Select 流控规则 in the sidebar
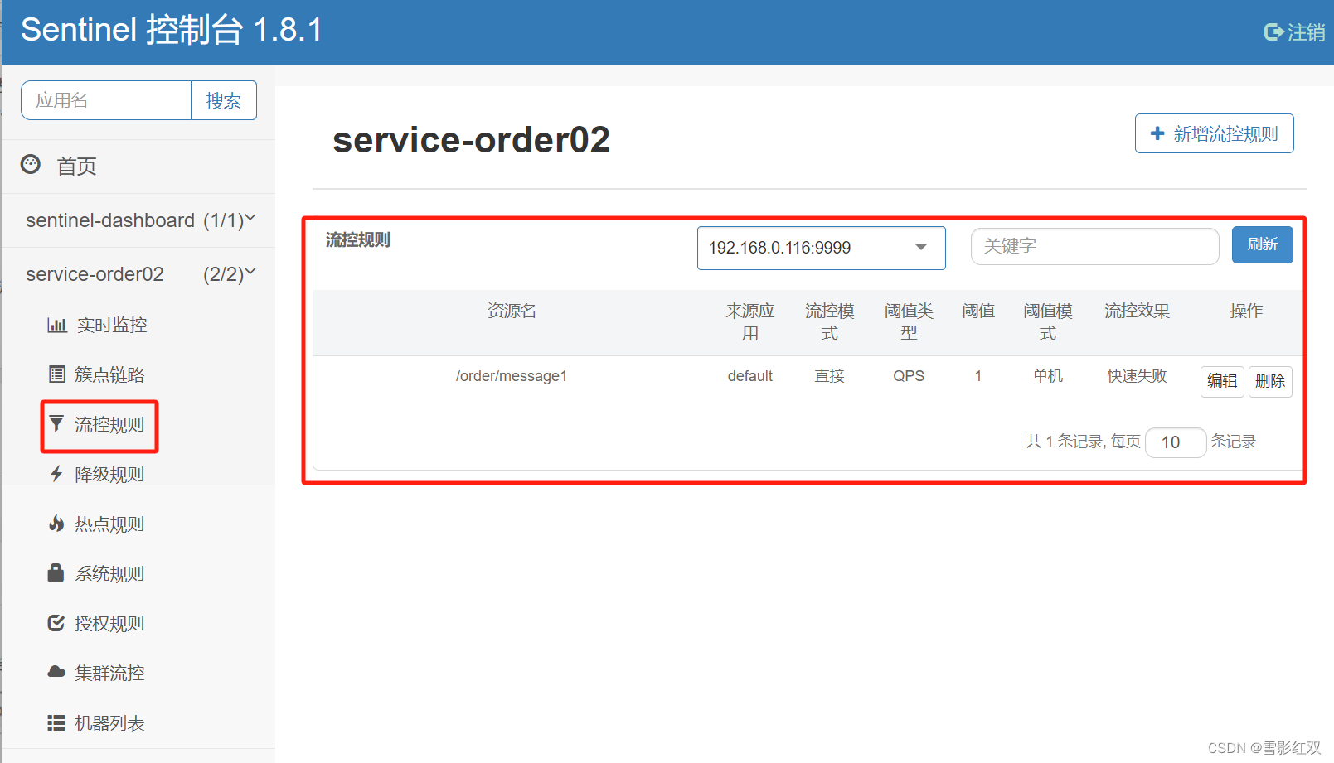This screenshot has height=763, width=1334. click(x=109, y=424)
